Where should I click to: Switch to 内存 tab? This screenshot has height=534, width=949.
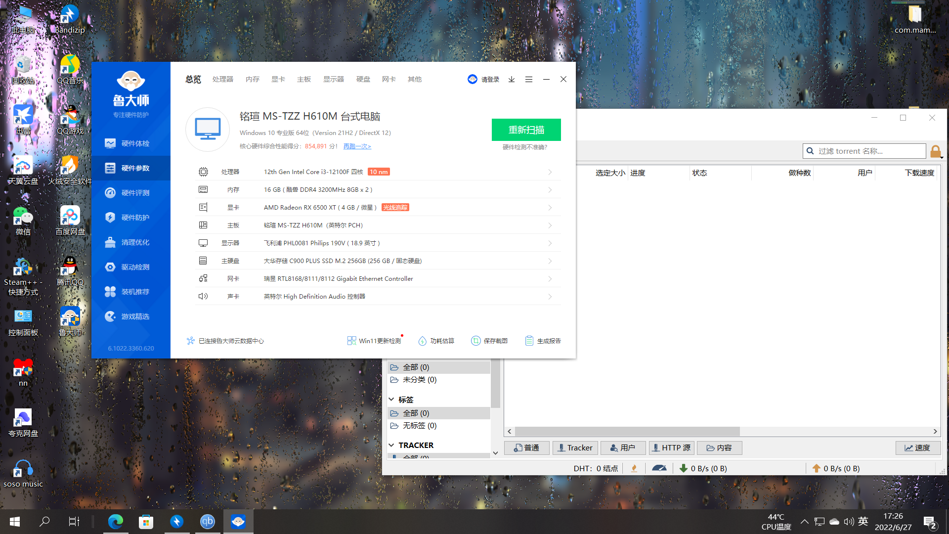point(253,79)
